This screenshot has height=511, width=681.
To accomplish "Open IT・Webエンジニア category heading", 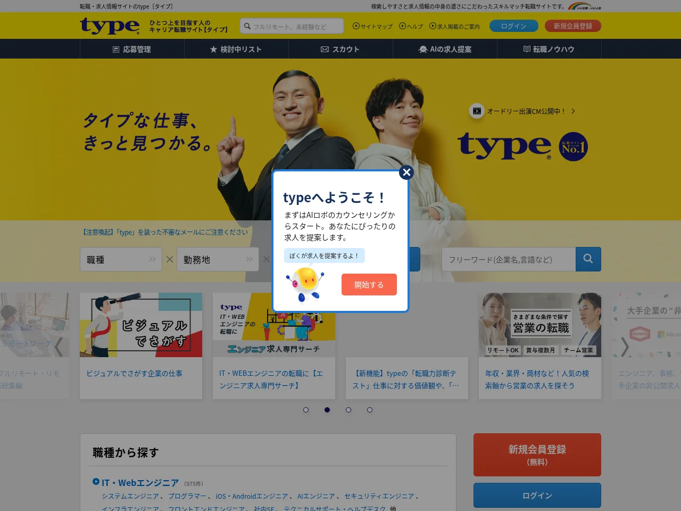I will click(x=140, y=483).
